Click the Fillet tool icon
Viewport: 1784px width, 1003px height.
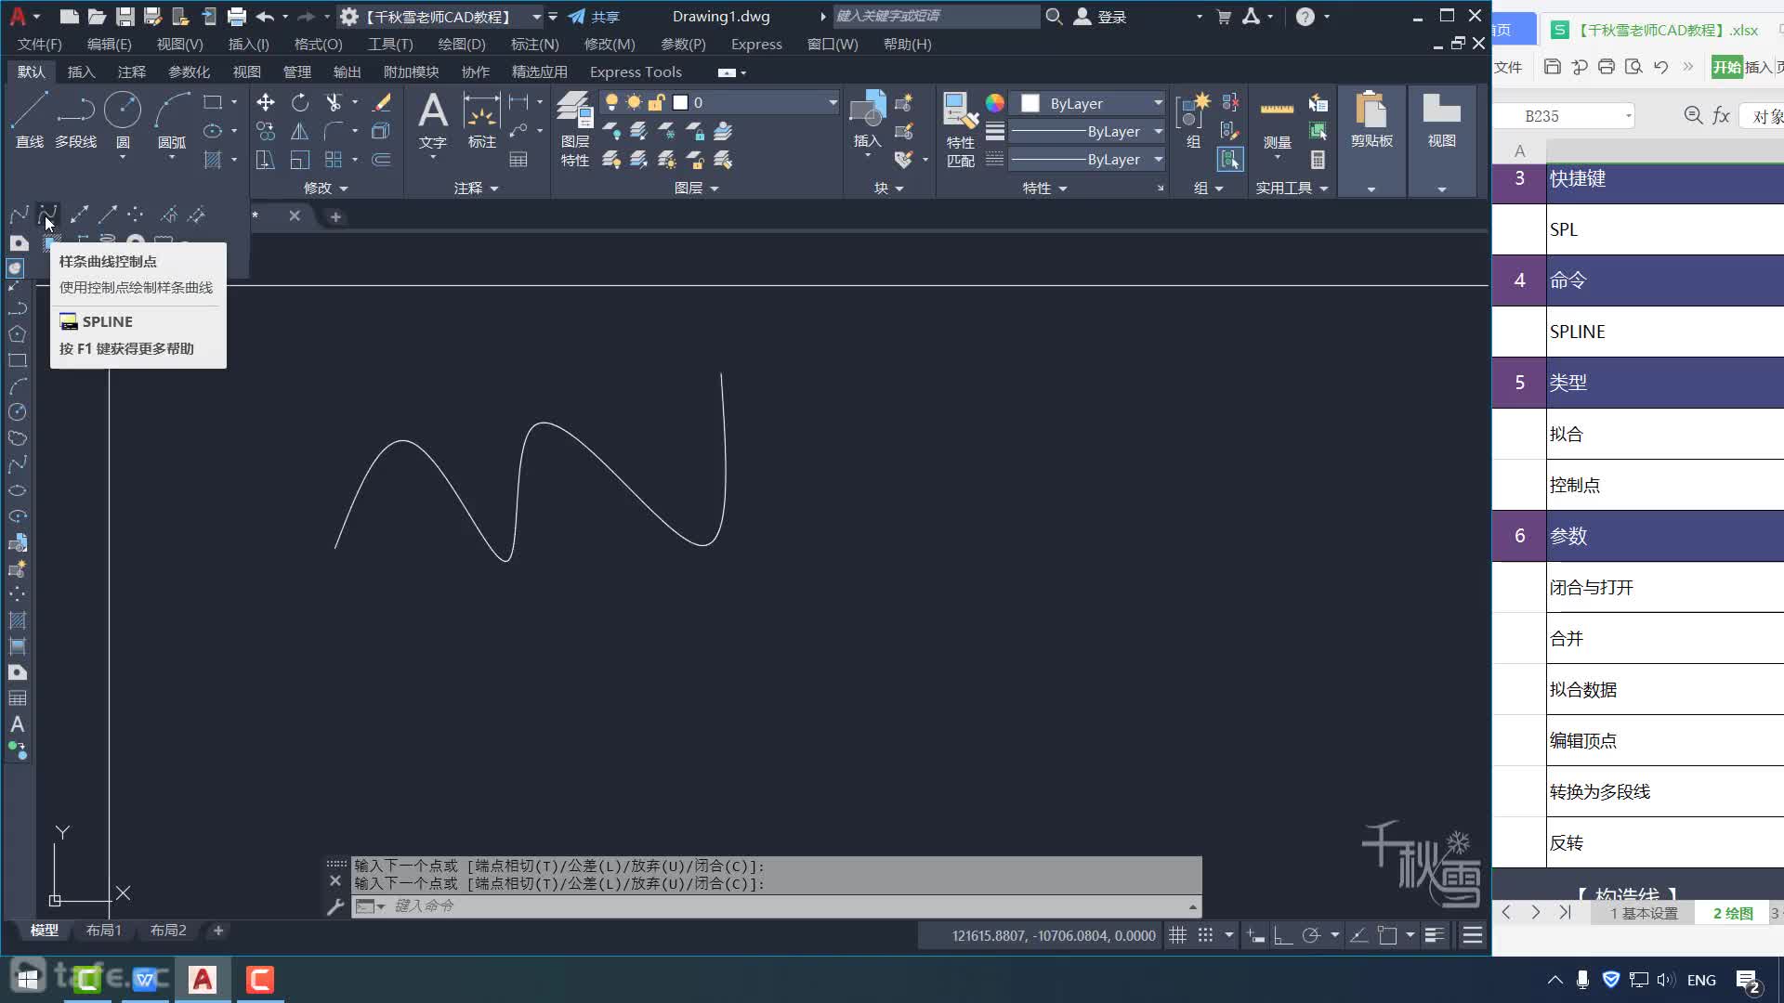coord(333,131)
